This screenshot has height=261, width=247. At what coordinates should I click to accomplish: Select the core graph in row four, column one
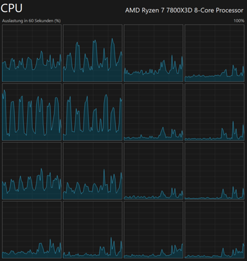32,229
